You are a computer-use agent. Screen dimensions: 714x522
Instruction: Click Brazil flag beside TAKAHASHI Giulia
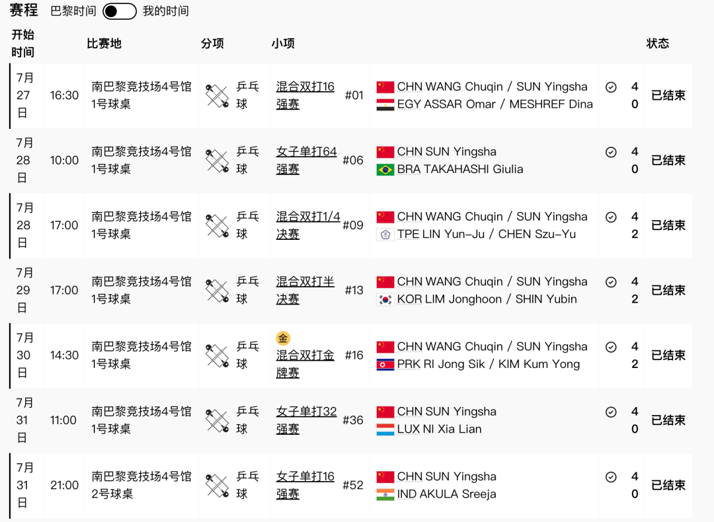click(x=385, y=170)
